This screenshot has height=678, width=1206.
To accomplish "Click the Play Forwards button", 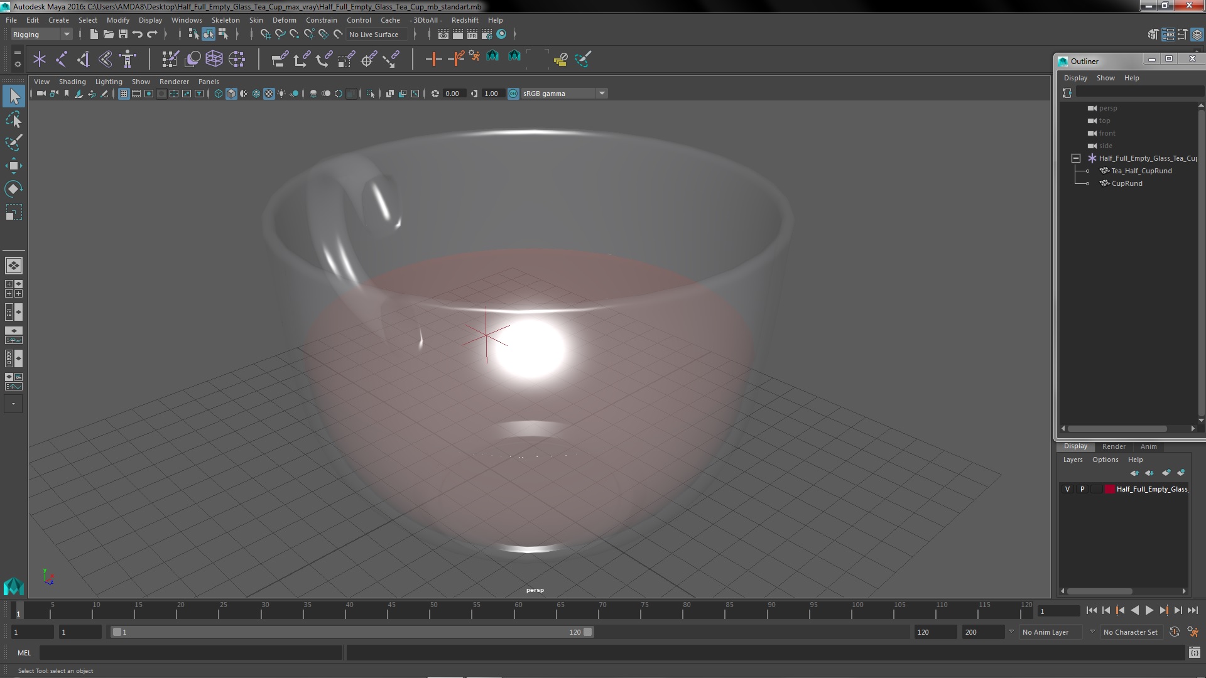I will pyautogui.click(x=1149, y=610).
